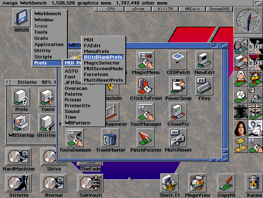Open the Prefs drawer in Stiletto window
The width and height of the screenshot is (263, 198).
(21, 97)
